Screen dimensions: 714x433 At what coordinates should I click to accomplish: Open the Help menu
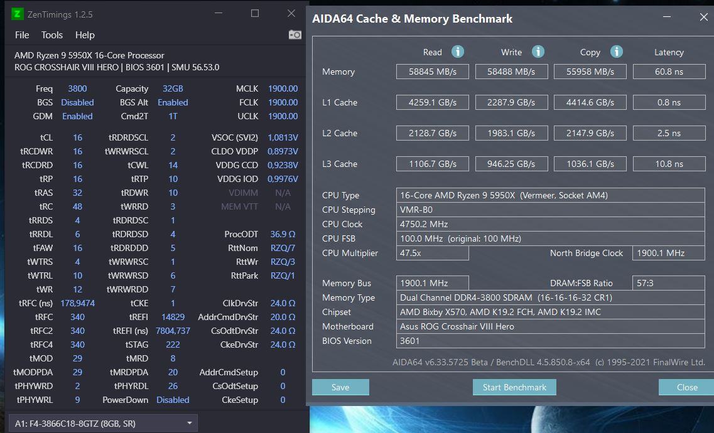[x=84, y=35]
